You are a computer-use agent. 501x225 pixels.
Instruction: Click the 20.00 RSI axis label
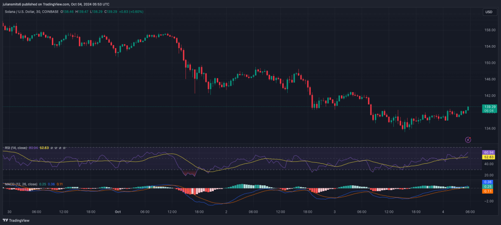coord(490,175)
